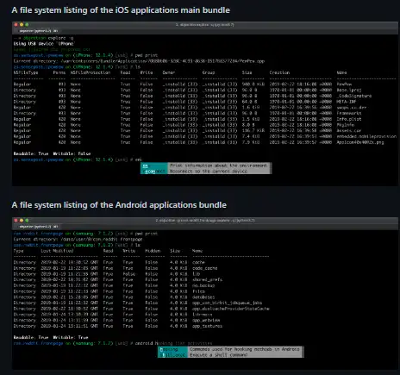Click the no_backup directory name
This screenshot has width=400, height=375.
203,285
